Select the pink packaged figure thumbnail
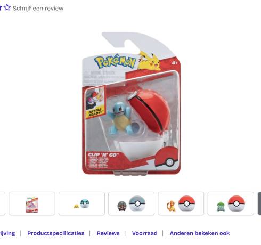The image size is (261, 245). coord(32,203)
